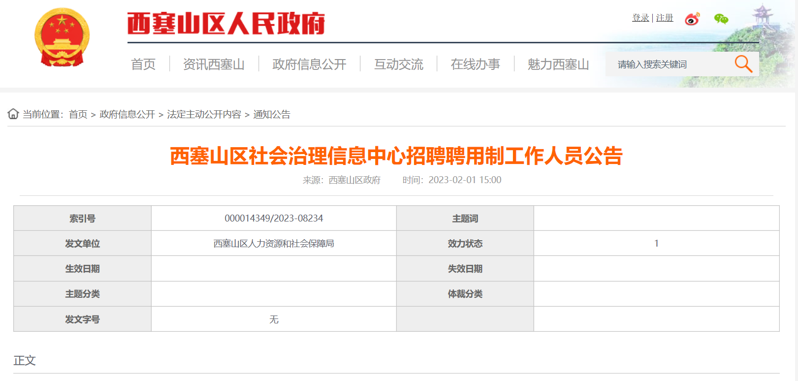Click the 效力状态 table header cell
The height and width of the screenshot is (381, 798).
click(465, 243)
